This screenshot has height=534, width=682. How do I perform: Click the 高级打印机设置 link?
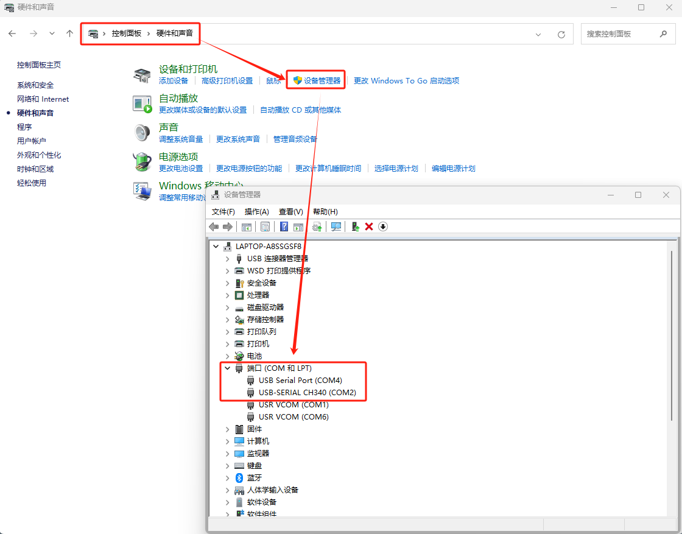click(227, 80)
